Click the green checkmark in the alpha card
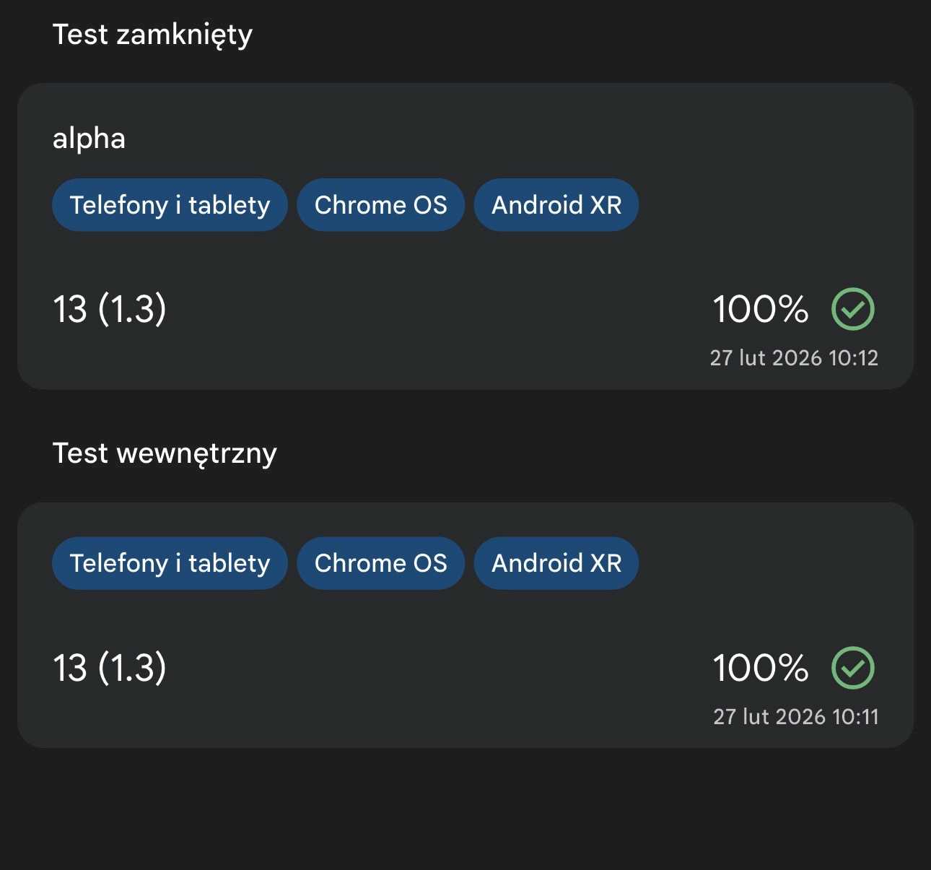The width and height of the screenshot is (931, 870). click(x=852, y=309)
